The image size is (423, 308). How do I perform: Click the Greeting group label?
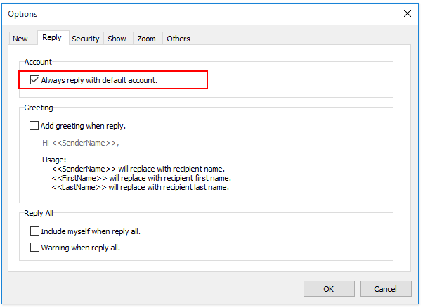(39, 108)
